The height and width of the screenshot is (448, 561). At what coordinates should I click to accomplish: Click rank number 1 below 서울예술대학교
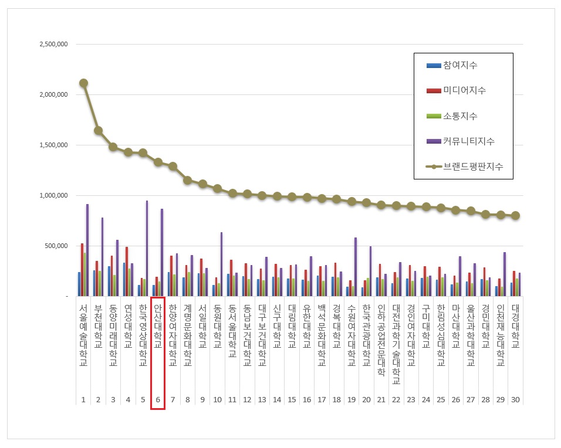coord(83,400)
